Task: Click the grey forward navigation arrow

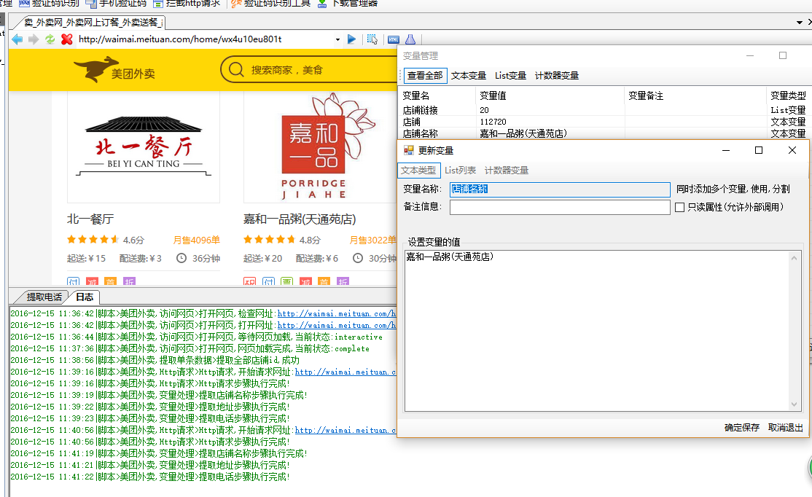Action: (x=34, y=39)
